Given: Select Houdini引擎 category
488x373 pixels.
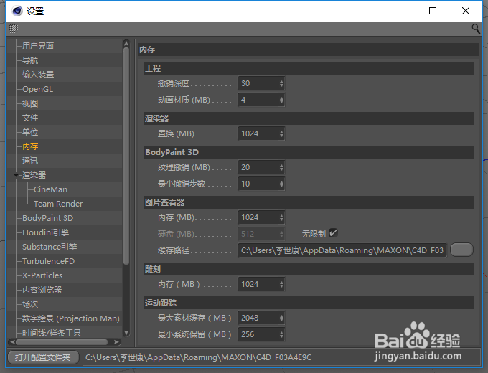Looking at the screenshot, I should [x=46, y=232].
